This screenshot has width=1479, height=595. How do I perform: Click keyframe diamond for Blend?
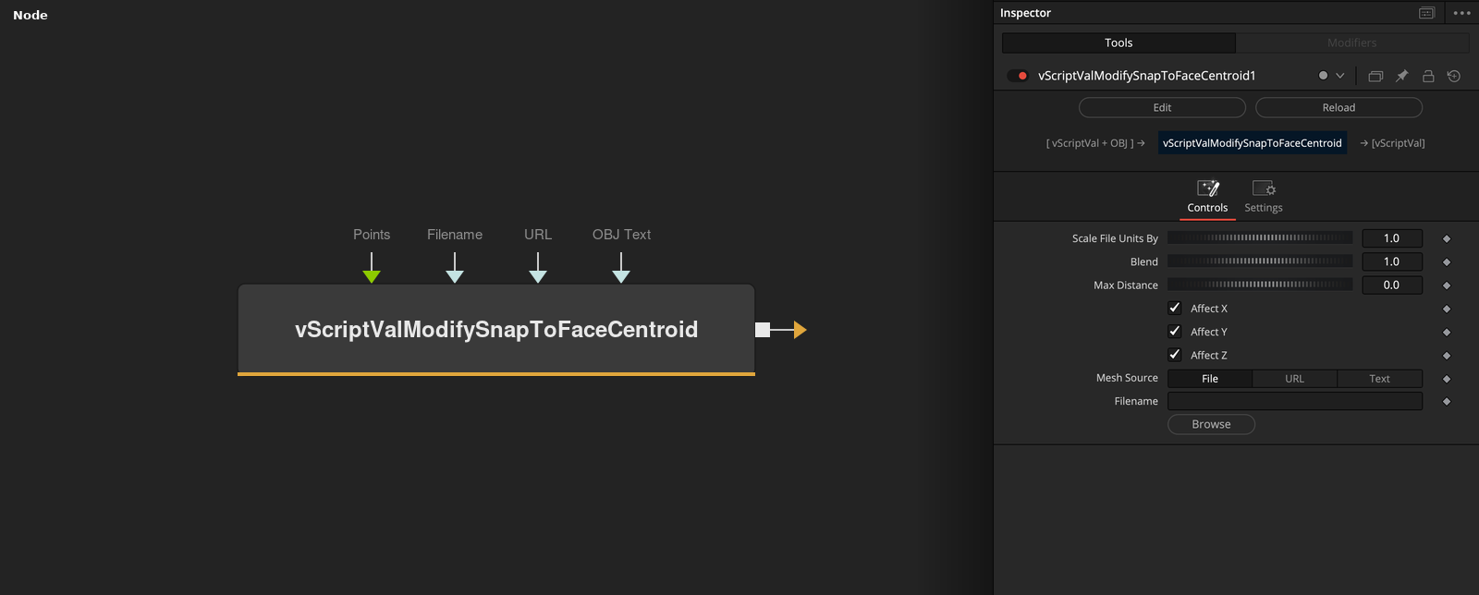point(1447,262)
